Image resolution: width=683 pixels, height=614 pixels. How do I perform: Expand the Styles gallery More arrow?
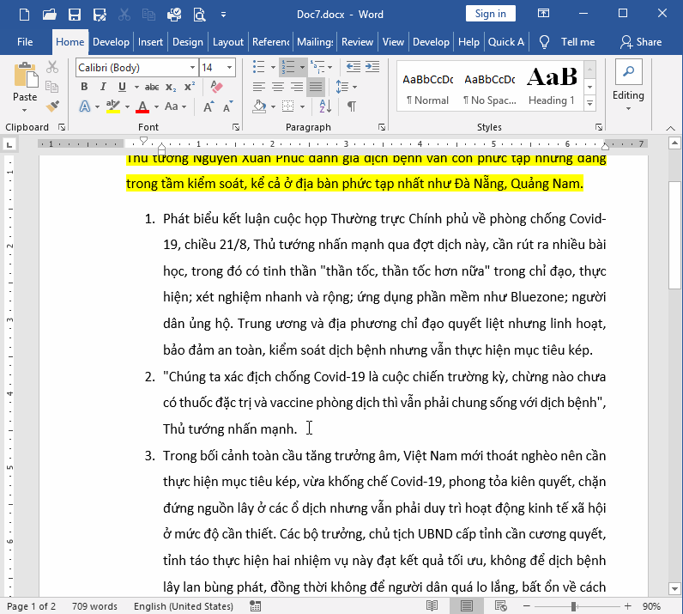[x=589, y=103]
